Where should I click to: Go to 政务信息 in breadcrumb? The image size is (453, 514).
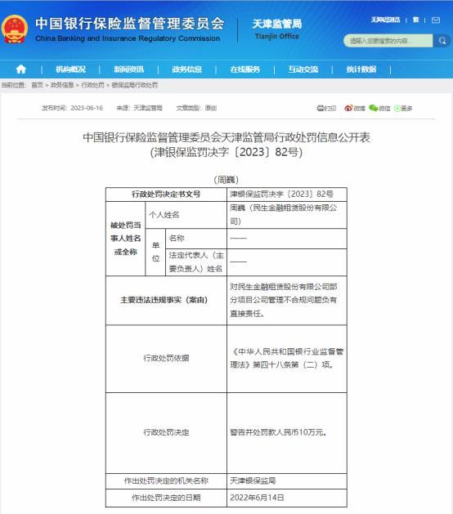(x=62, y=85)
